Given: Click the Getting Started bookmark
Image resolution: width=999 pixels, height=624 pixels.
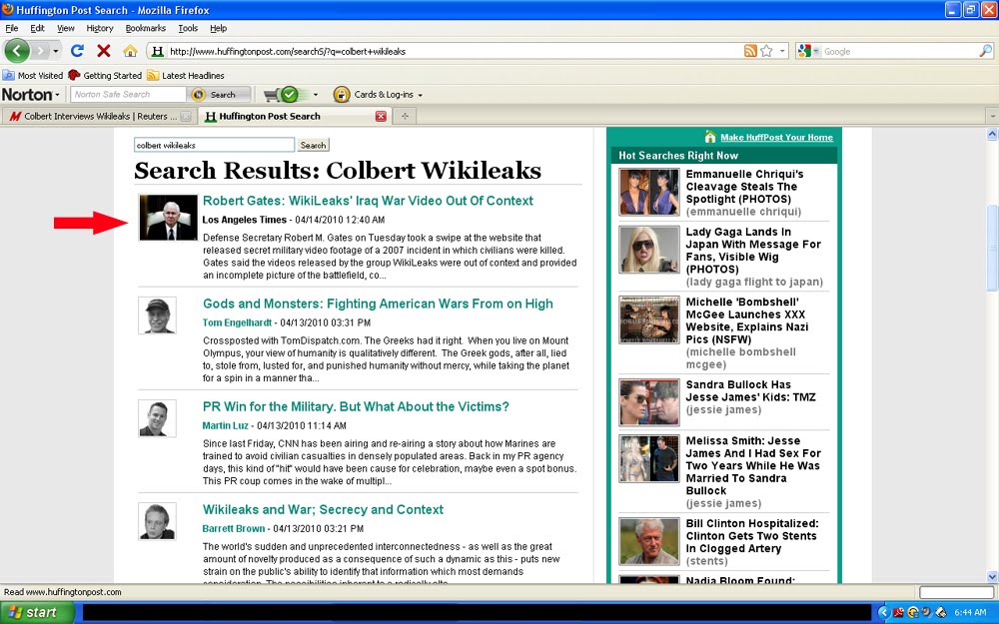Looking at the screenshot, I should [x=105, y=75].
